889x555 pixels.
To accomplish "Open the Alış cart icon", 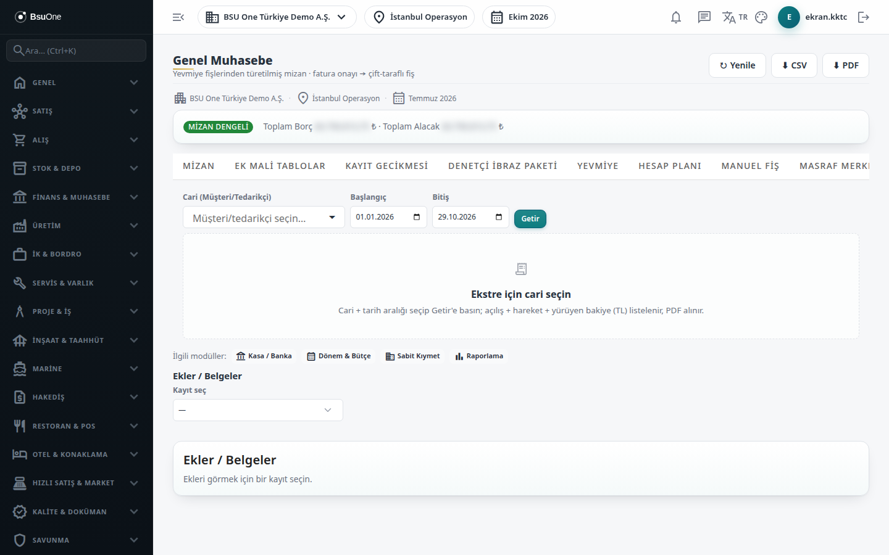I will pos(20,140).
